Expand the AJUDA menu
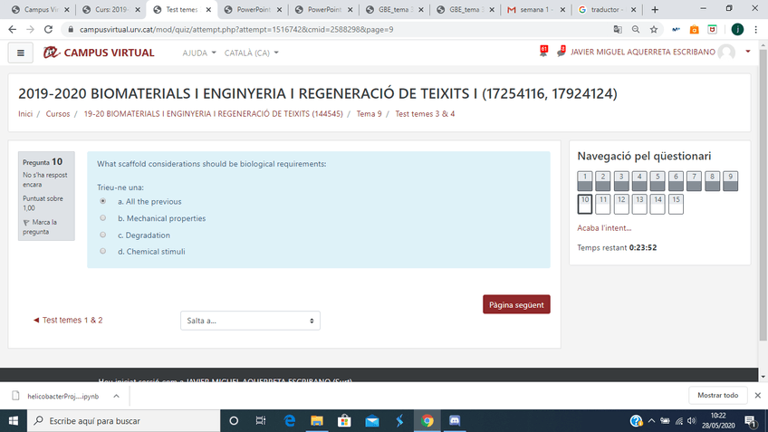The height and width of the screenshot is (432, 768). click(x=199, y=53)
